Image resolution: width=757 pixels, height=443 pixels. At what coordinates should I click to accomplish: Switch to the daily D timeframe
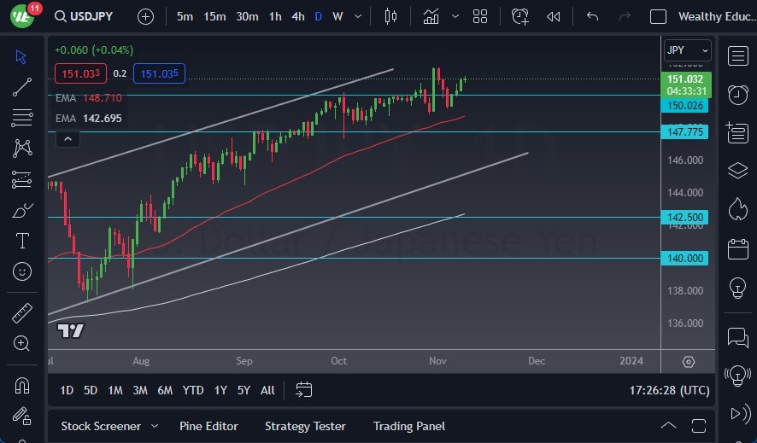(319, 16)
